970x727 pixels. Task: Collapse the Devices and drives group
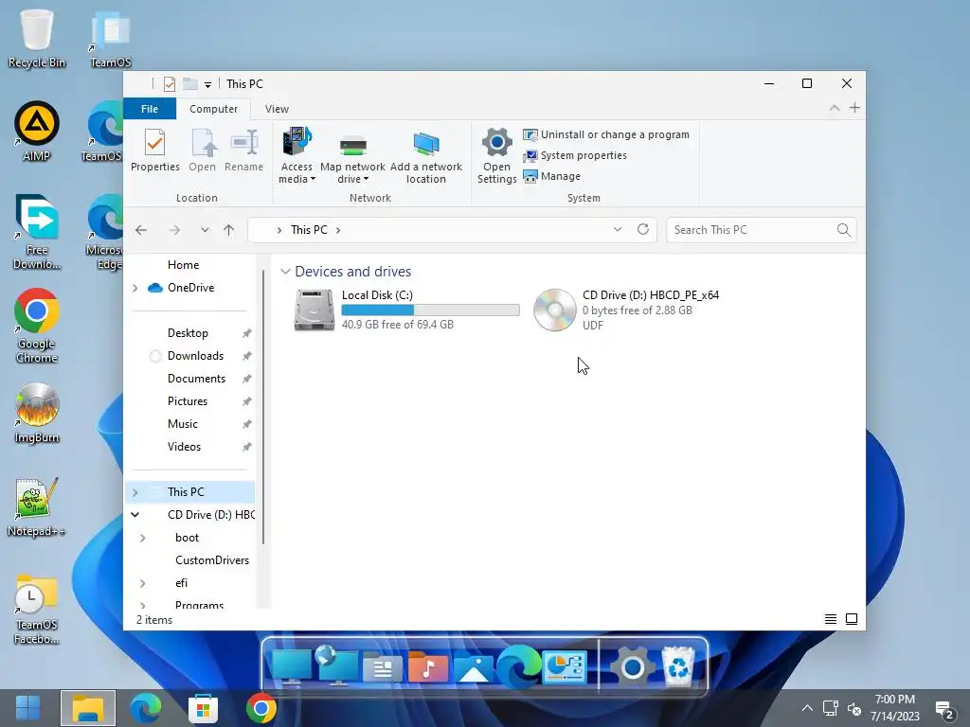(x=285, y=272)
